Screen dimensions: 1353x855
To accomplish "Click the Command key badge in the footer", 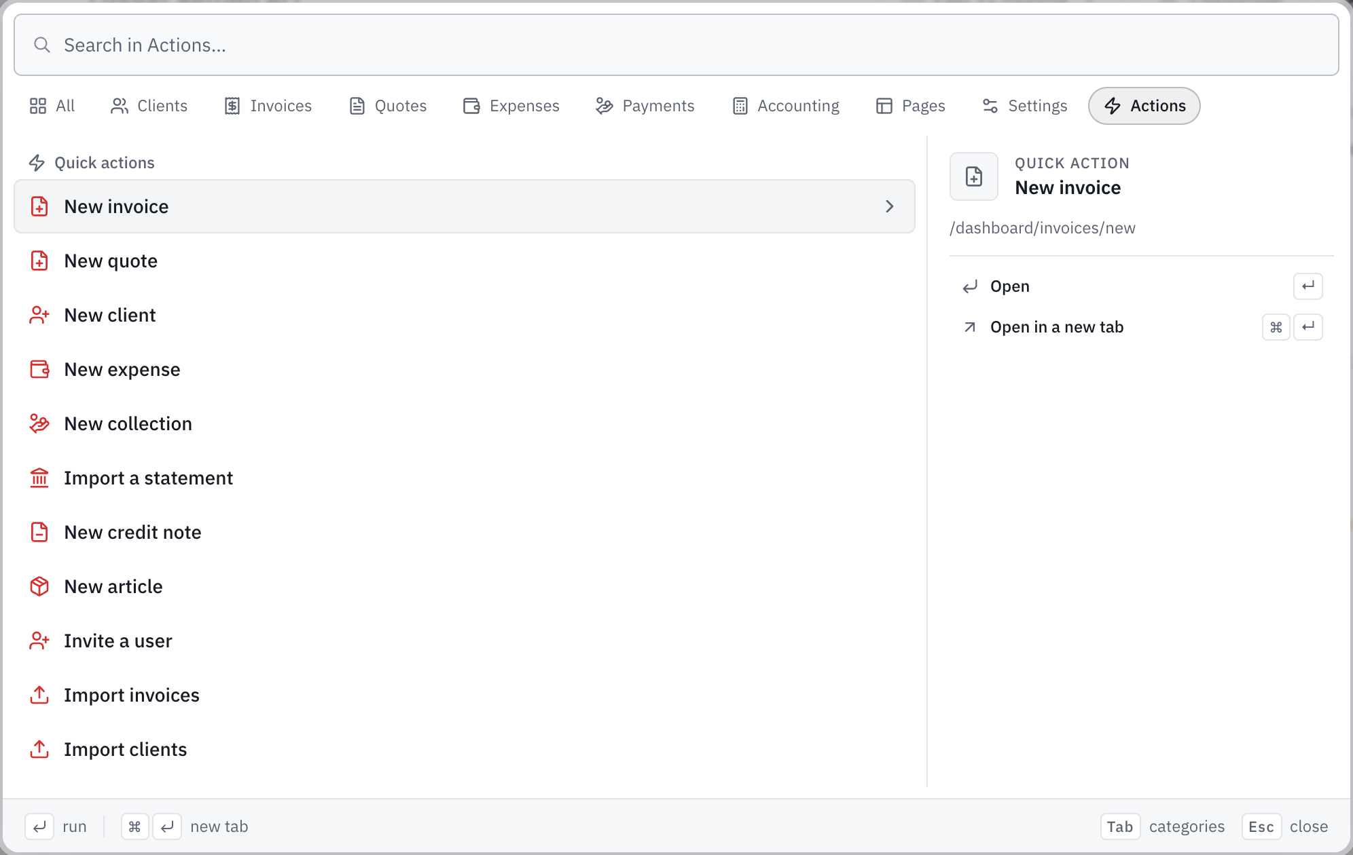I will [135, 826].
